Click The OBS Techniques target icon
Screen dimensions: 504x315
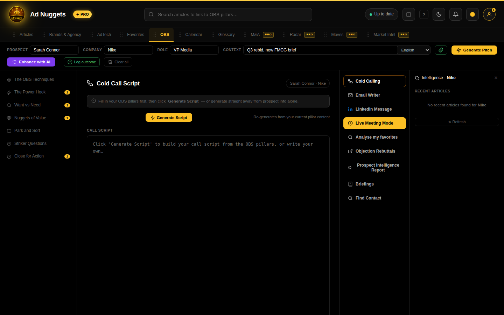(x=9, y=80)
